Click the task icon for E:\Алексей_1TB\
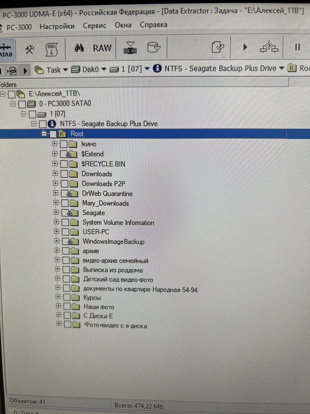 (x=20, y=94)
